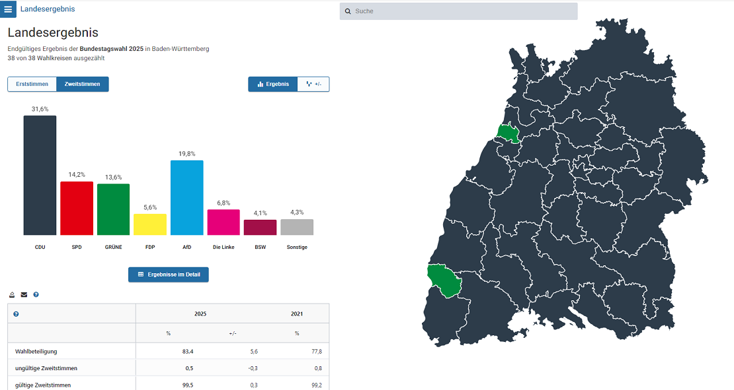
Task: Click the question mark in table header
Action: pyautogui.click(x=16, y=314)
